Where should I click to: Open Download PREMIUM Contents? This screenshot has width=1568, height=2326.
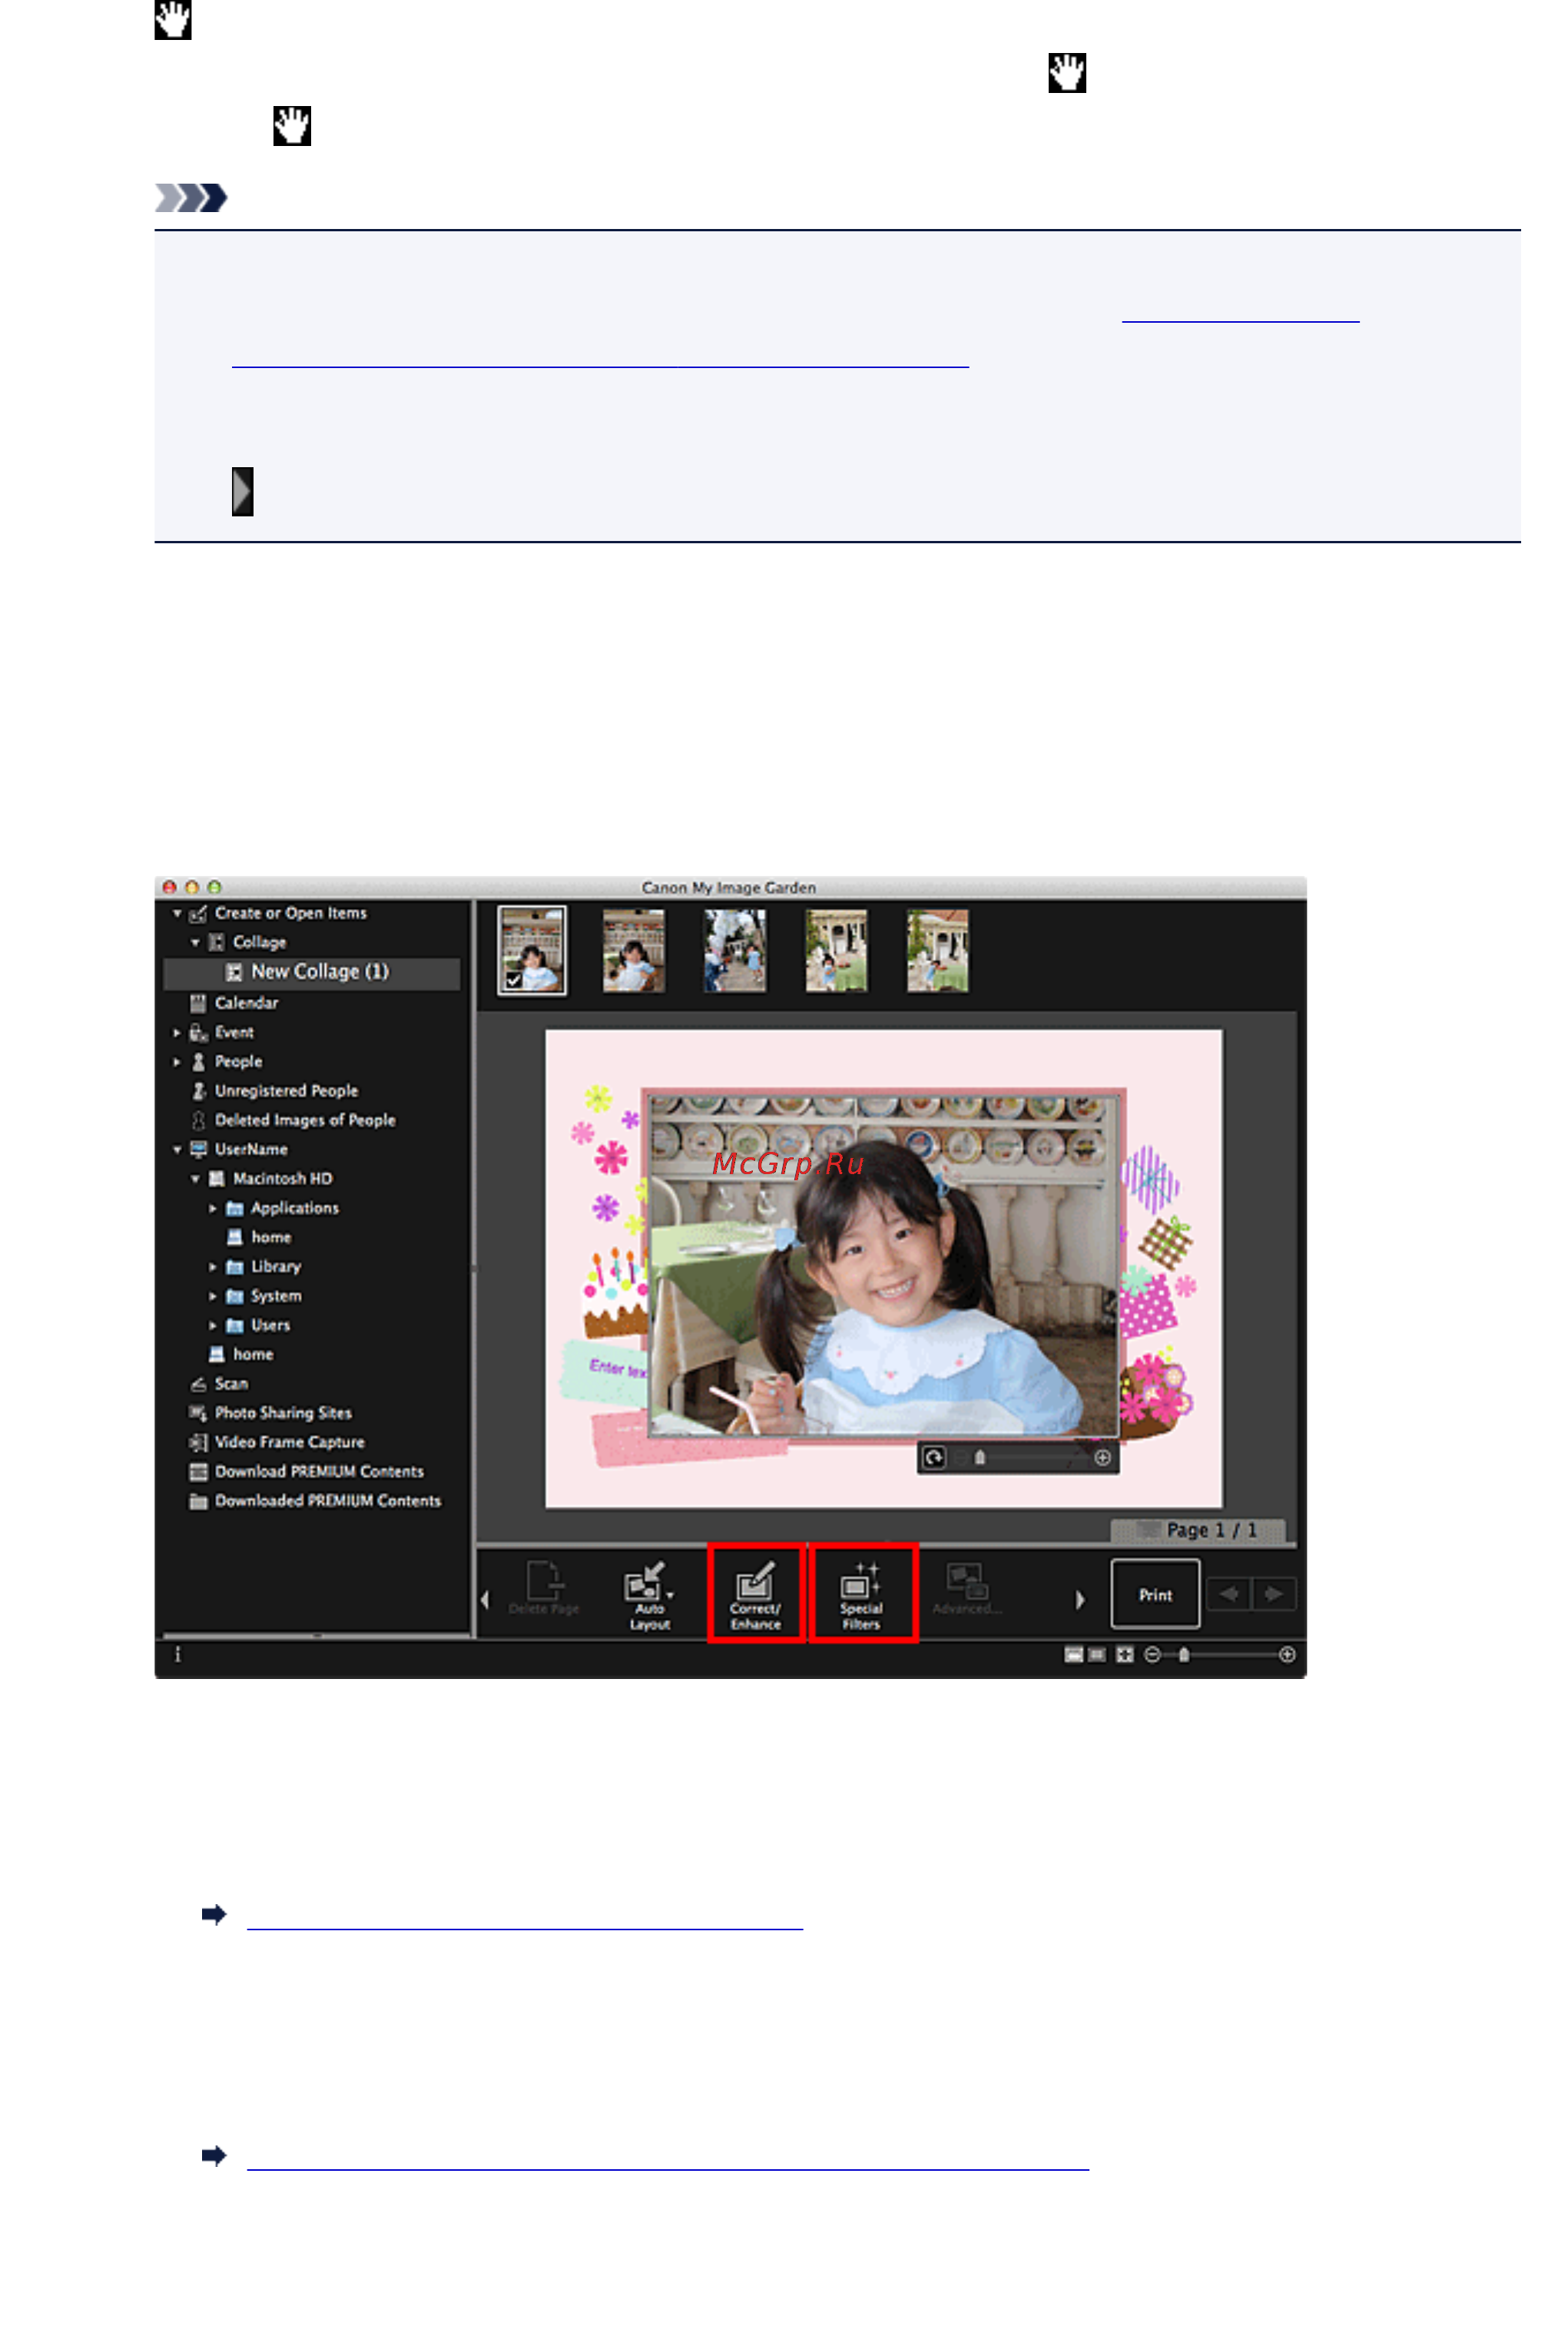[x=318, y=1472]
